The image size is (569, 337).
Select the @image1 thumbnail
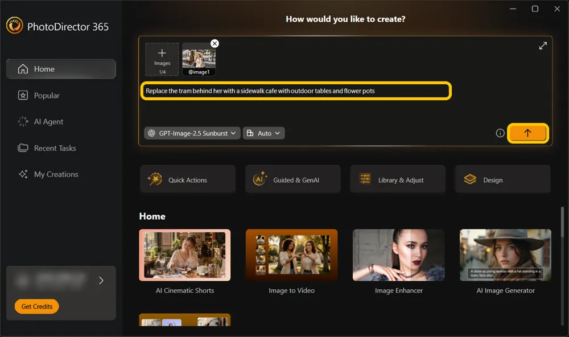coord(199,59)
